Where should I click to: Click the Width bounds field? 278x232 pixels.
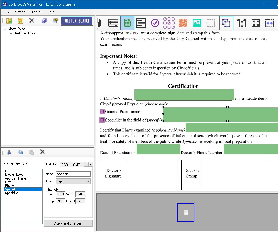click(x=80, y=194)
